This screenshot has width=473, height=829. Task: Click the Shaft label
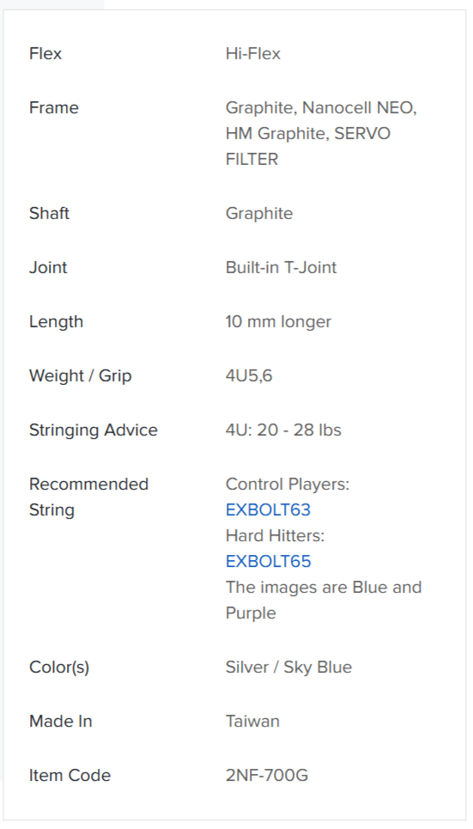click(49, 213)
